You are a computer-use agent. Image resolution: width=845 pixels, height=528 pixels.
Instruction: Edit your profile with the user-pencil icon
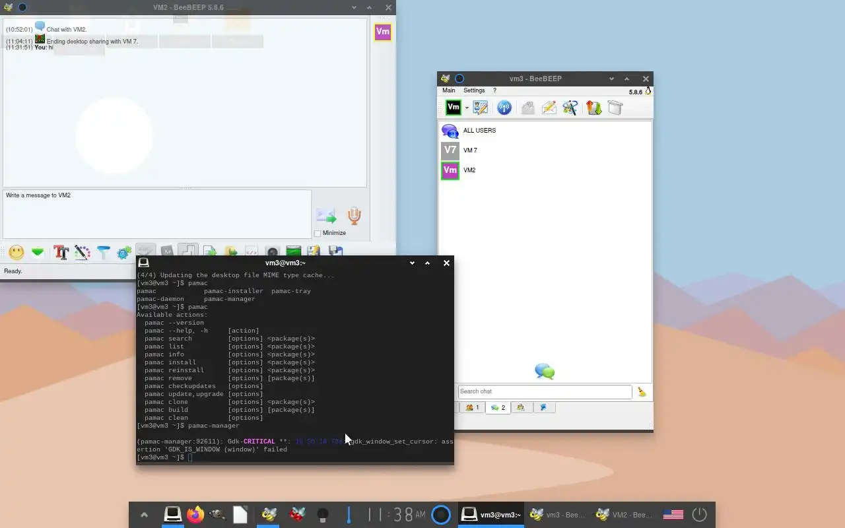coord(481,108)
